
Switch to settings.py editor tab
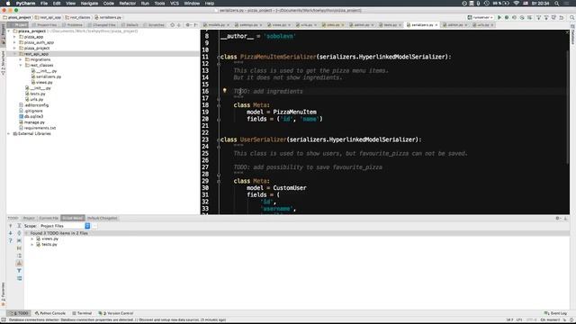pyautogui.click(x=248, y=25)
